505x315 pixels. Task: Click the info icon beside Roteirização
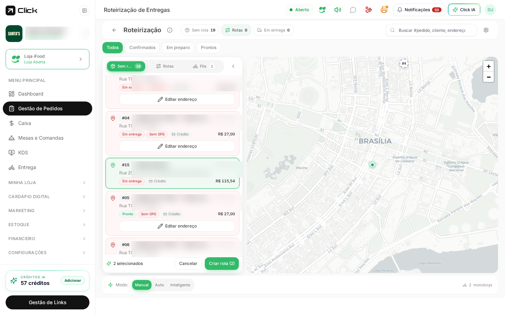tap(170, 30)
